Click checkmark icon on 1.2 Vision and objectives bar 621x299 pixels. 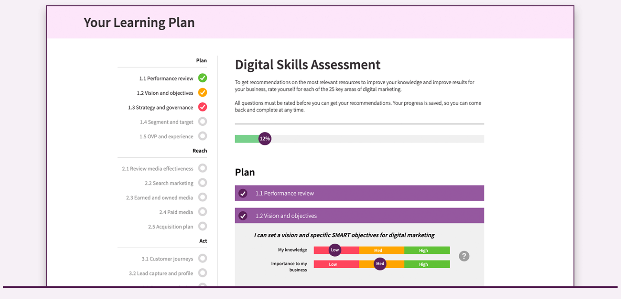click(243, 216)
